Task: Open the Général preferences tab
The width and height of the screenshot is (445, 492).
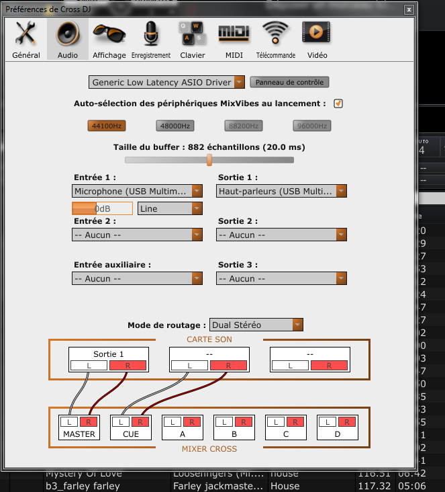Action: [26, 39]
